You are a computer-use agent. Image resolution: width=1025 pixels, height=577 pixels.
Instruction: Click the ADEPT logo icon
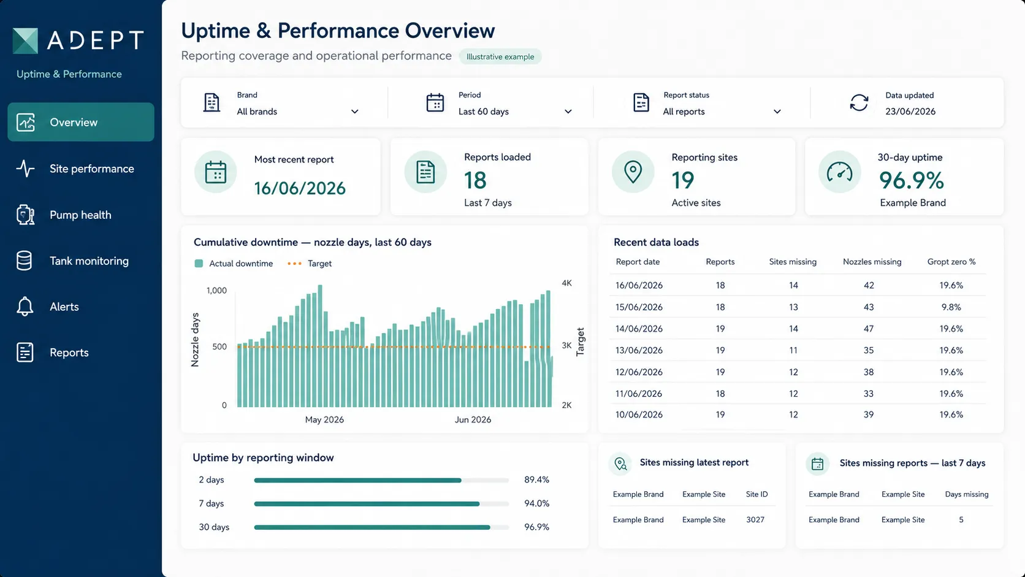coord(25,40)
